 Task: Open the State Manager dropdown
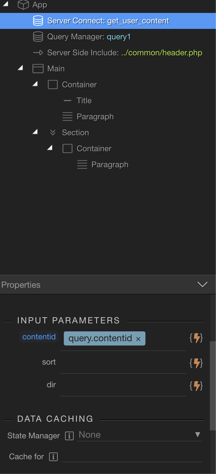tap(140, 435)
